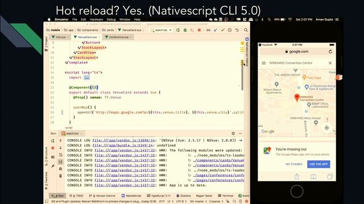This screenshot has width=364, height=204.
Task: Tap the Safari bookmarks icon
Action: [x=313, y=177]
